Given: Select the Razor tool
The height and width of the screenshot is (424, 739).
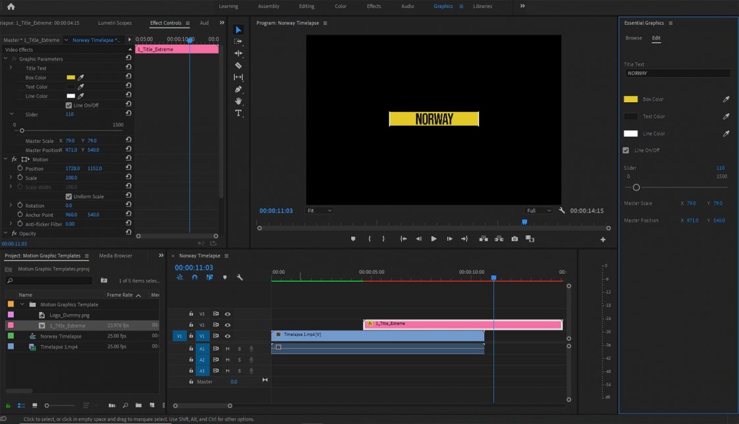Looking at the screenshot, I should click(x=238, y=65).
